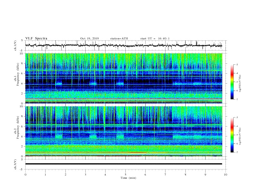Click the ch.2 log(PSD) colorbar label
This screenshot has width=254, height=196.
pyautogui.click(x=240, y=136)
